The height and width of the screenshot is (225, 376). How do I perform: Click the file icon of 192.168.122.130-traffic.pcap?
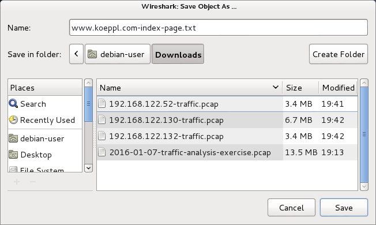tap(102, 119)
